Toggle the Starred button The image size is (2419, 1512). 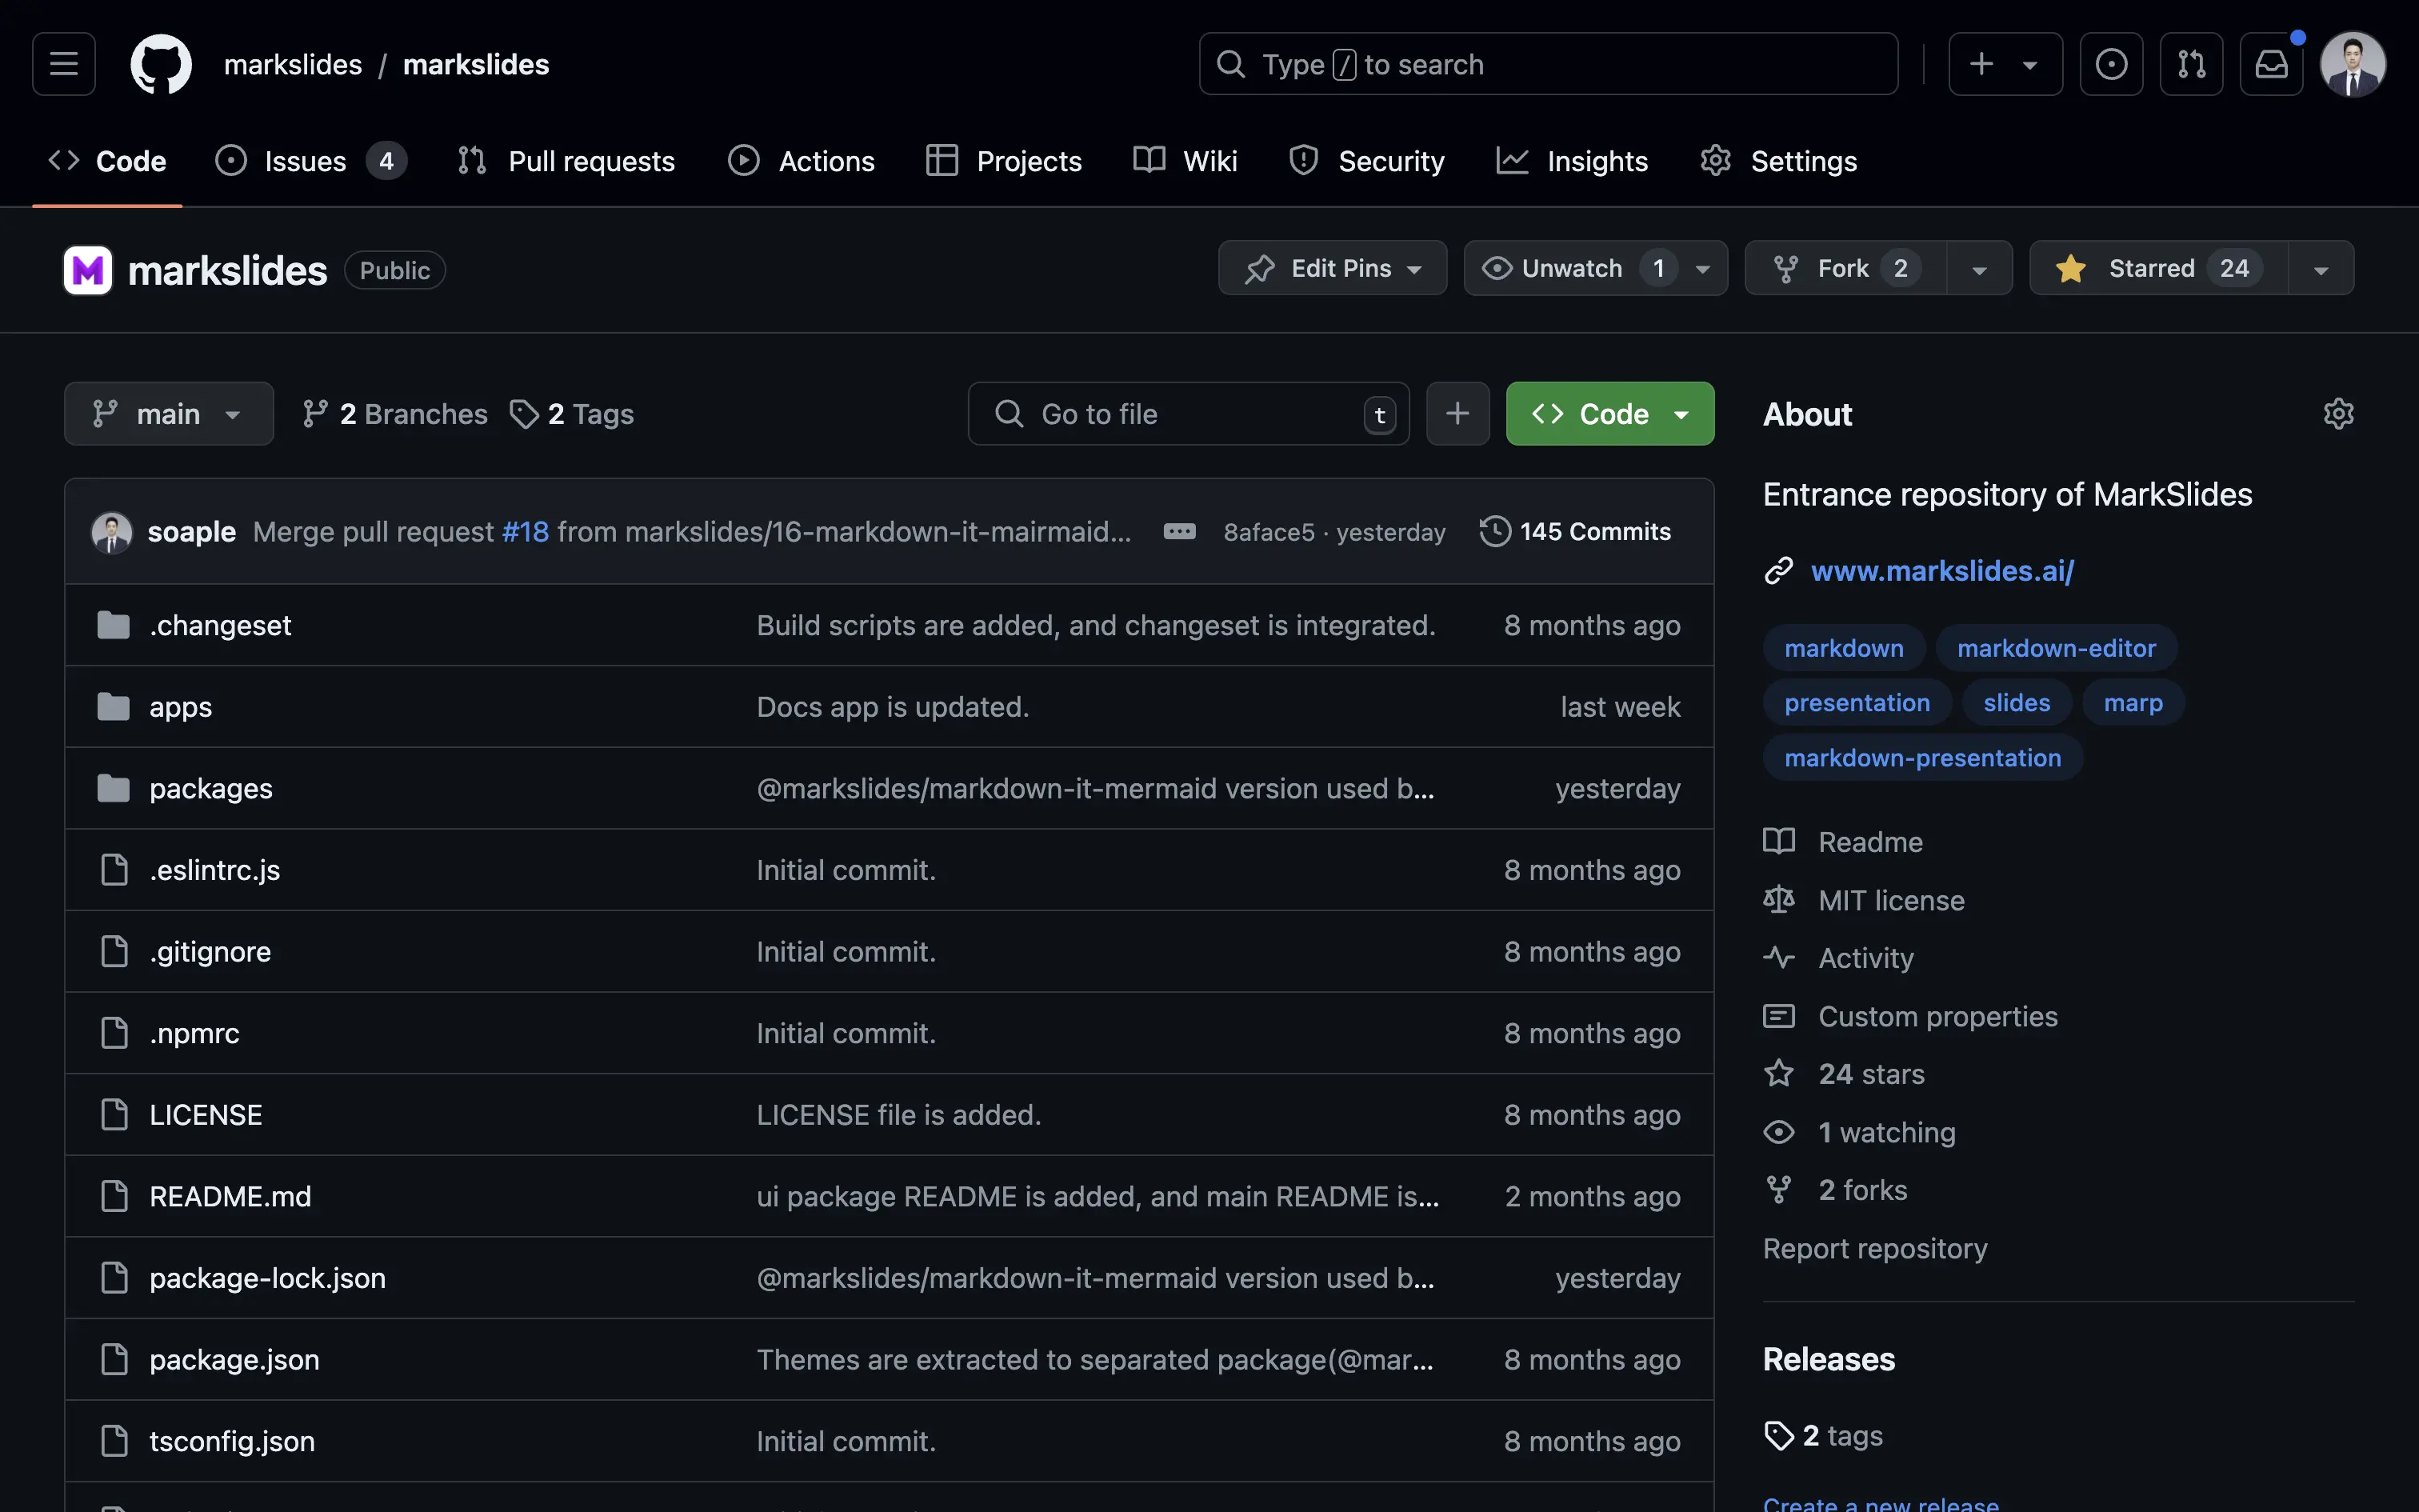(2158, 268)
